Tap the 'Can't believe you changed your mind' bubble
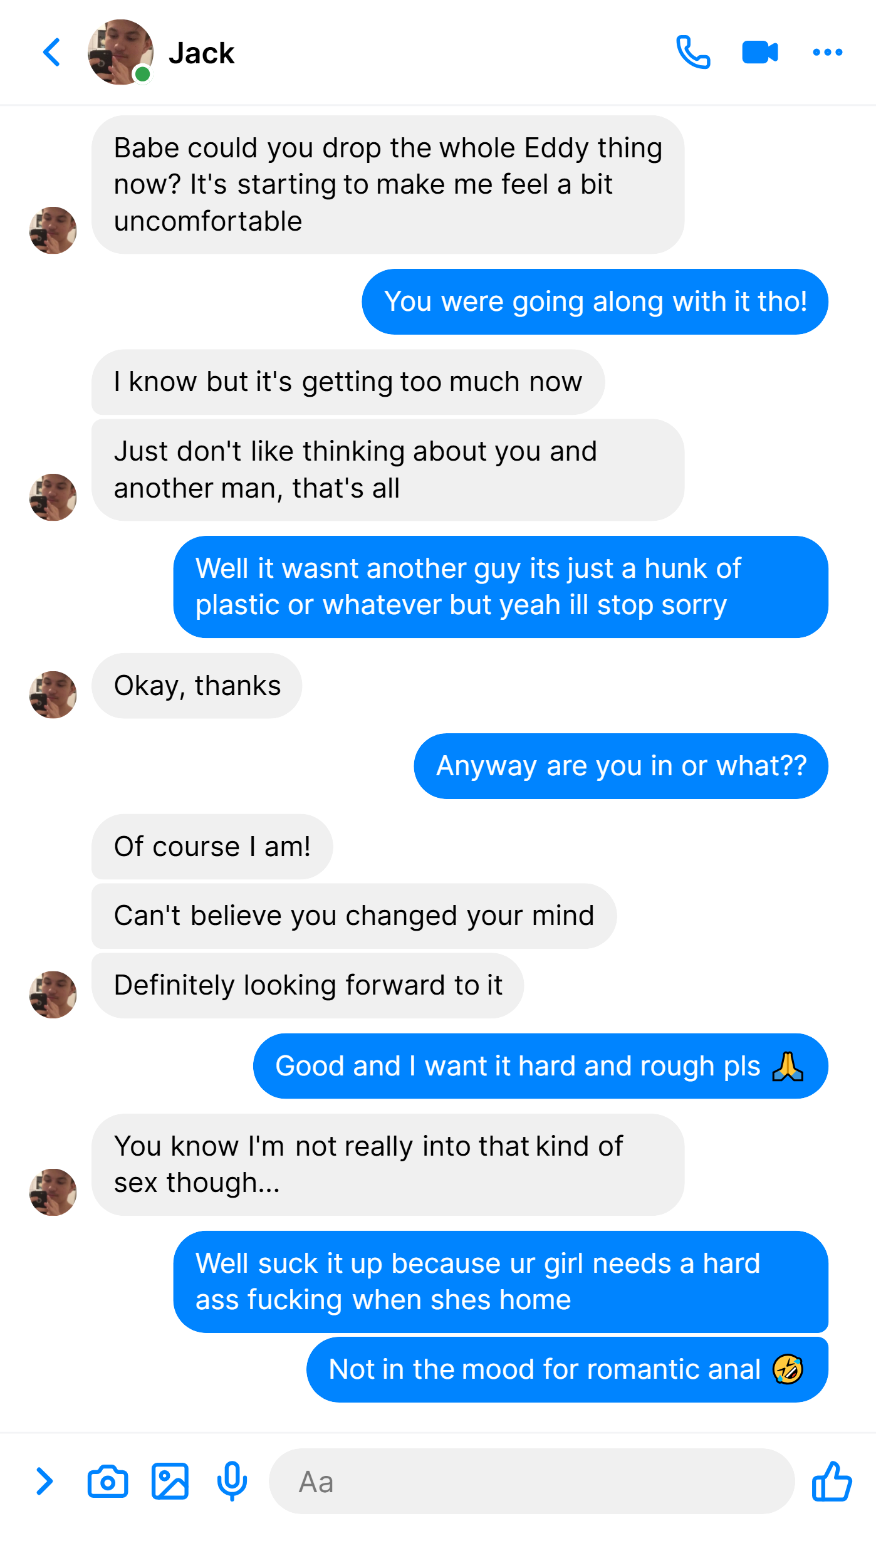Viewport: 876px width, 1558px height. coord(354,916)
